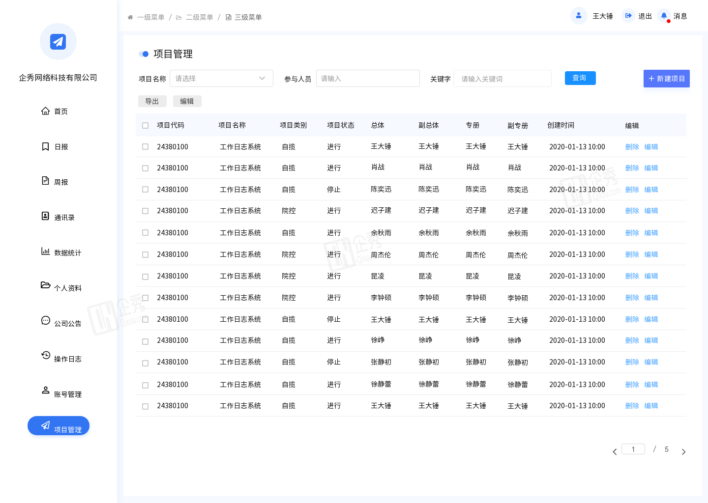Open the 项目名称 dropdown selector
This screenshot has height=503, width=708.
(221, 79)
